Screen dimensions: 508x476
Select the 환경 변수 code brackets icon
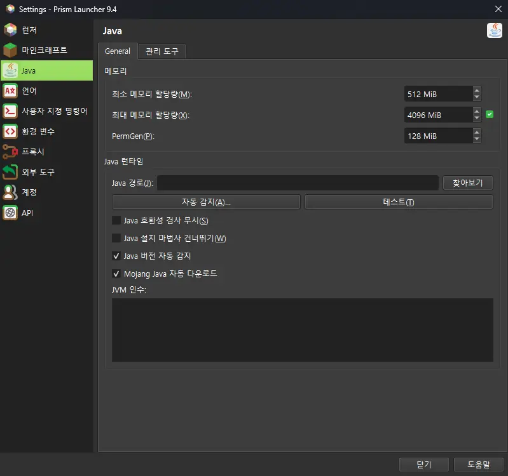pos(10,131)
